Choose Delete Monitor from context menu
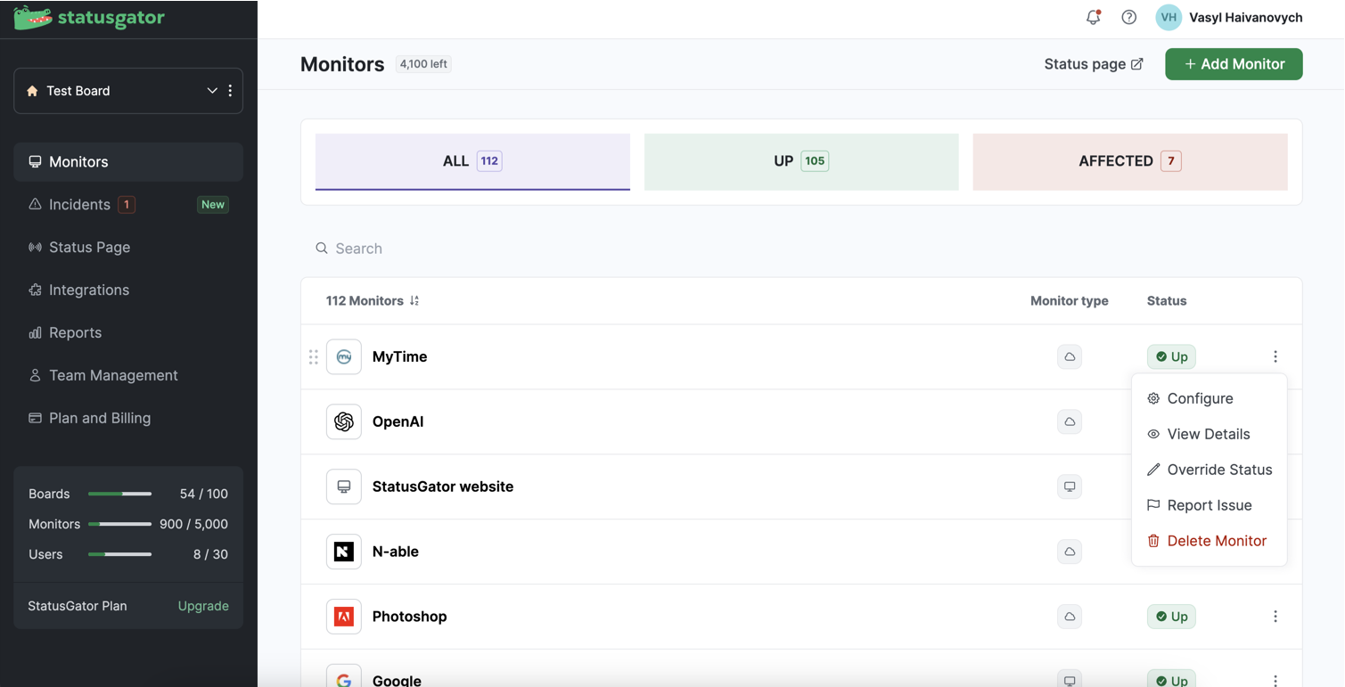Screen dimensions: 1345x687 [x=1209, y=541]
